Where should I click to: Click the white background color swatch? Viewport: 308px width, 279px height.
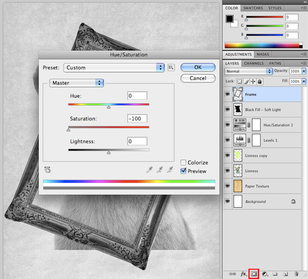click(x=235, y=24)
